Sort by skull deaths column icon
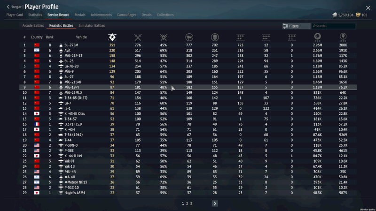 [x=215, y=37]
